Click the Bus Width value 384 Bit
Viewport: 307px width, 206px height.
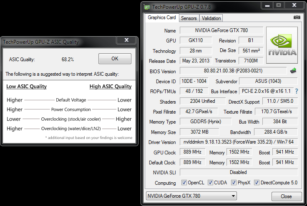coord(280,122)
